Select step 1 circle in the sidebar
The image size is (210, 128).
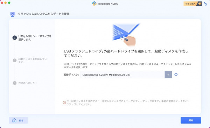tap(15, 38)
